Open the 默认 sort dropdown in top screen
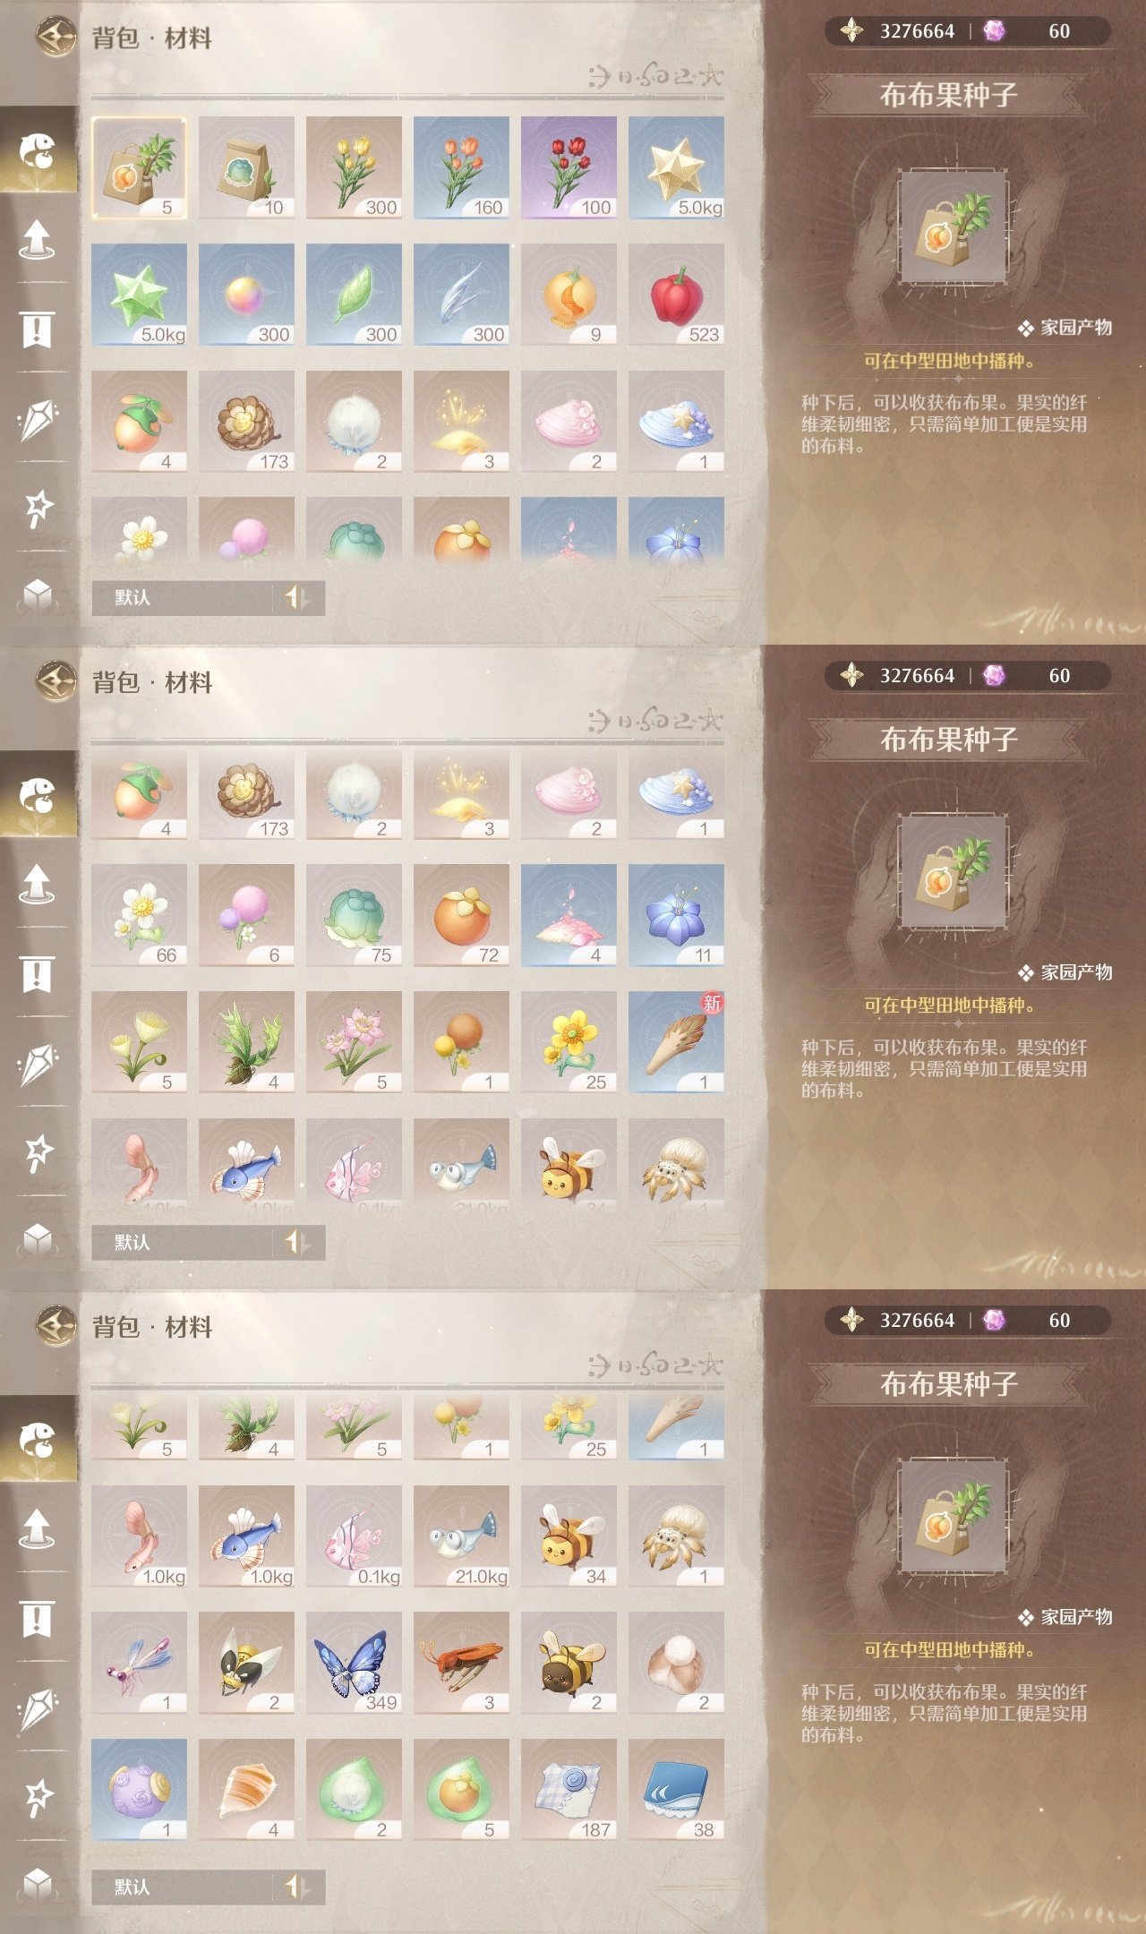 pos(183,597)
